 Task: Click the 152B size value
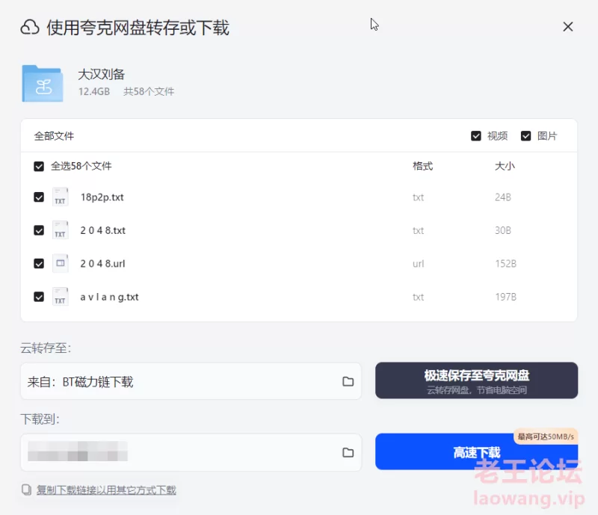click(x=505, y=264)
